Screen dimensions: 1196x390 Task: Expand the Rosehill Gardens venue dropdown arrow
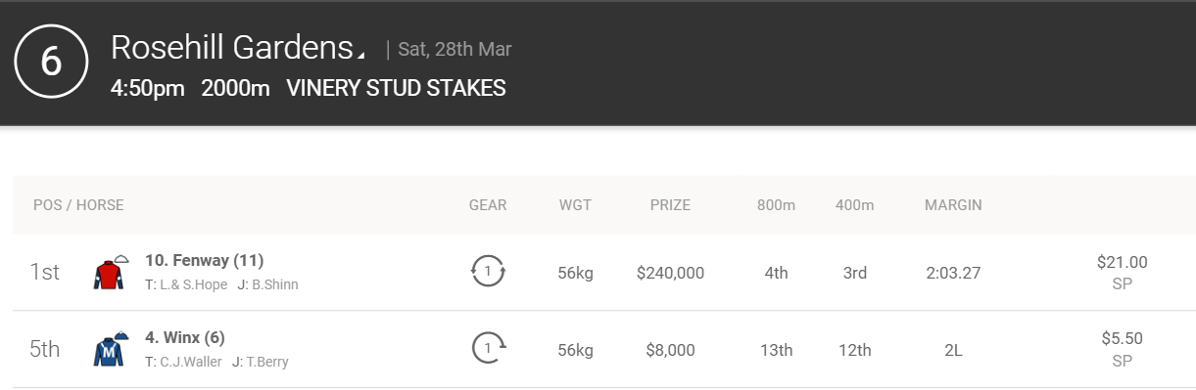coord(360,55)
